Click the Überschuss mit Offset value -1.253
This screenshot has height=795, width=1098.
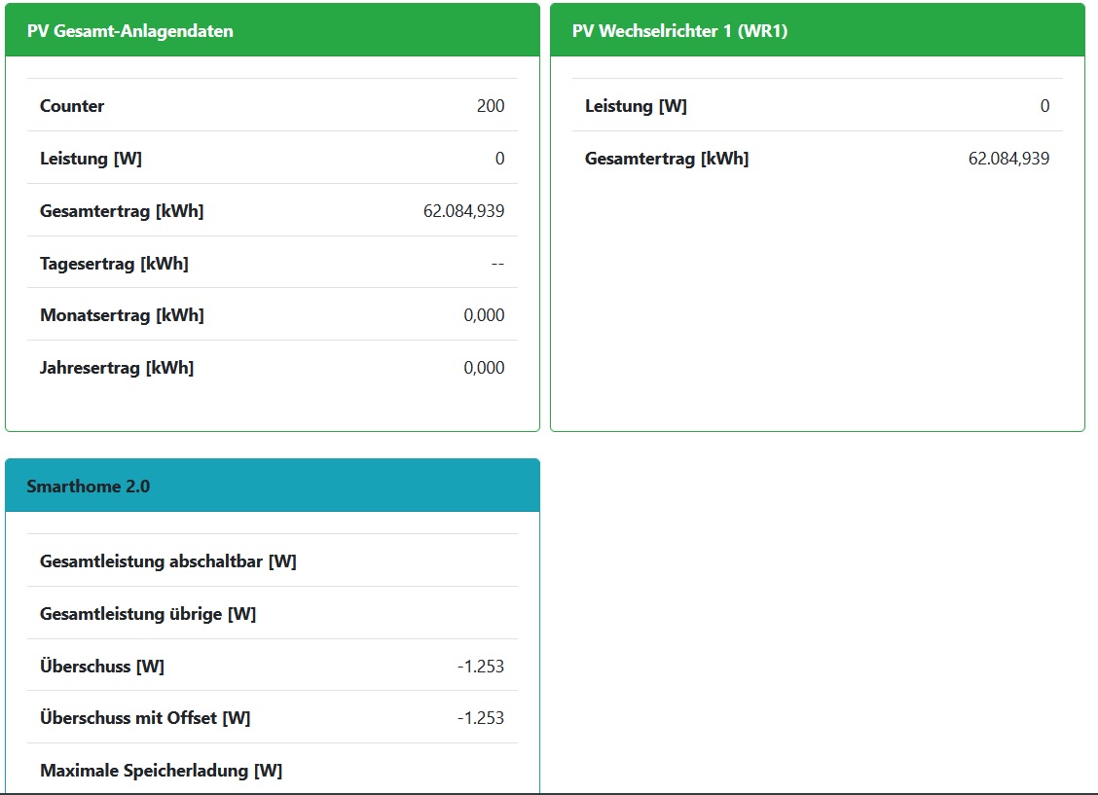481,718
